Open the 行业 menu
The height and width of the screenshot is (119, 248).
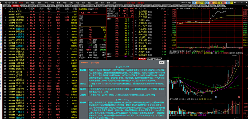[x=77, y=3]
